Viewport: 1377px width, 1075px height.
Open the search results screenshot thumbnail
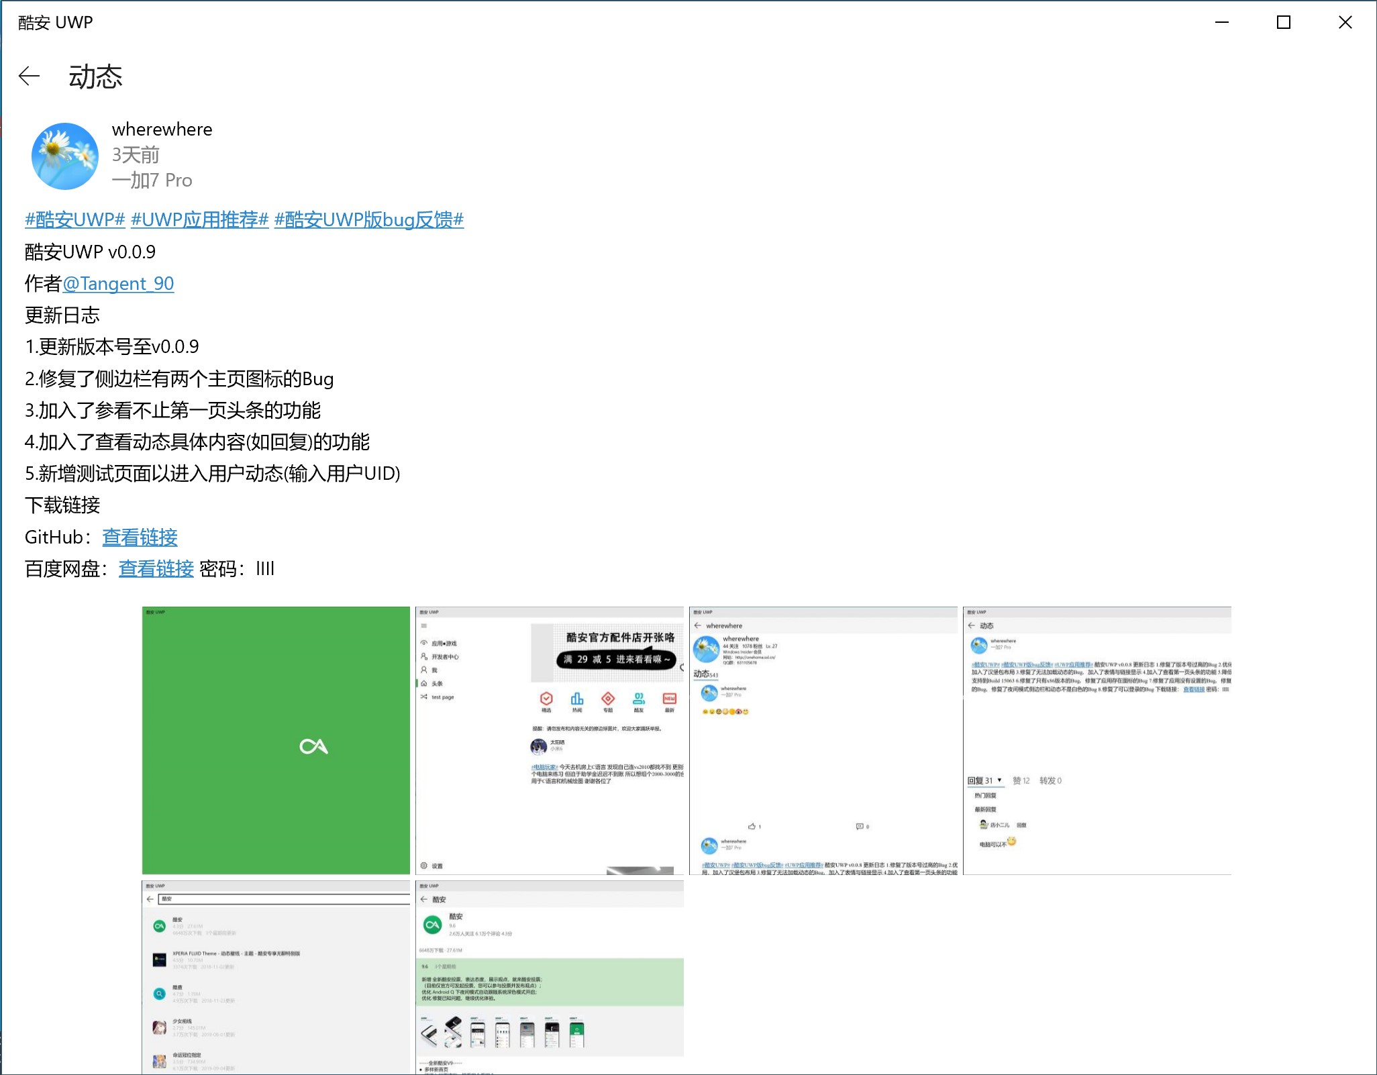pos(276,977)
